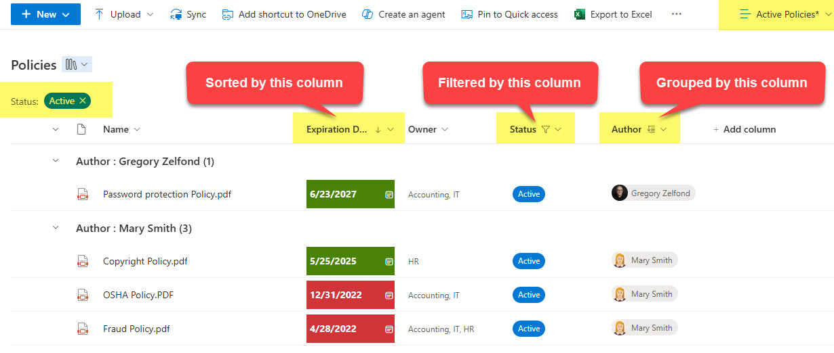The image size is (834, 353).
Task: Click calendar icon in 12/31/2022 cell
Action: click(389, 295)
